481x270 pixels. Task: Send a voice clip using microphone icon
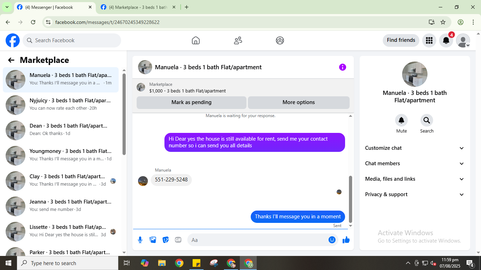point(140,240)
